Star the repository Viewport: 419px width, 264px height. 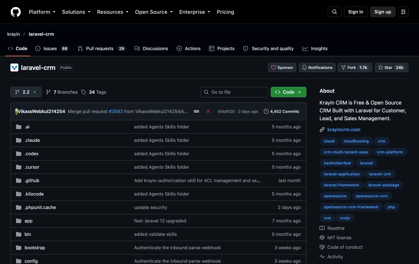point(392,67)
